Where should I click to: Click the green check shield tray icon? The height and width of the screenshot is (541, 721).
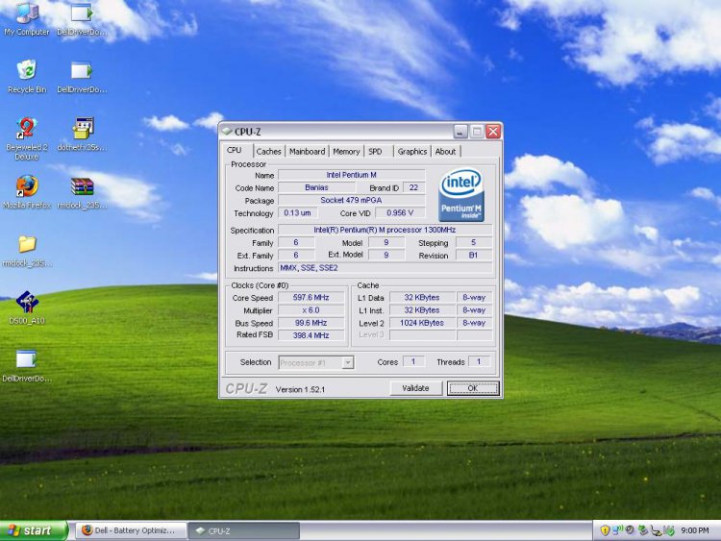point(669,530)
